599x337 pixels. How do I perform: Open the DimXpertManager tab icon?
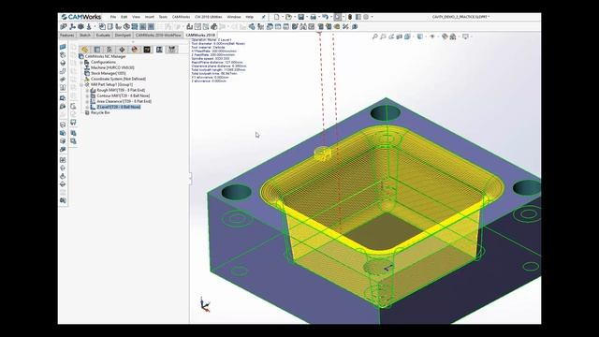coord(122,50)
